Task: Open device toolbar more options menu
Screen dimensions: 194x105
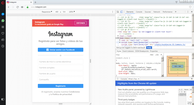Action: pos(113,12)
